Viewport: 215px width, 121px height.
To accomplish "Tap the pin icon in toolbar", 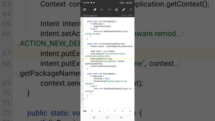I will (95, 10).
